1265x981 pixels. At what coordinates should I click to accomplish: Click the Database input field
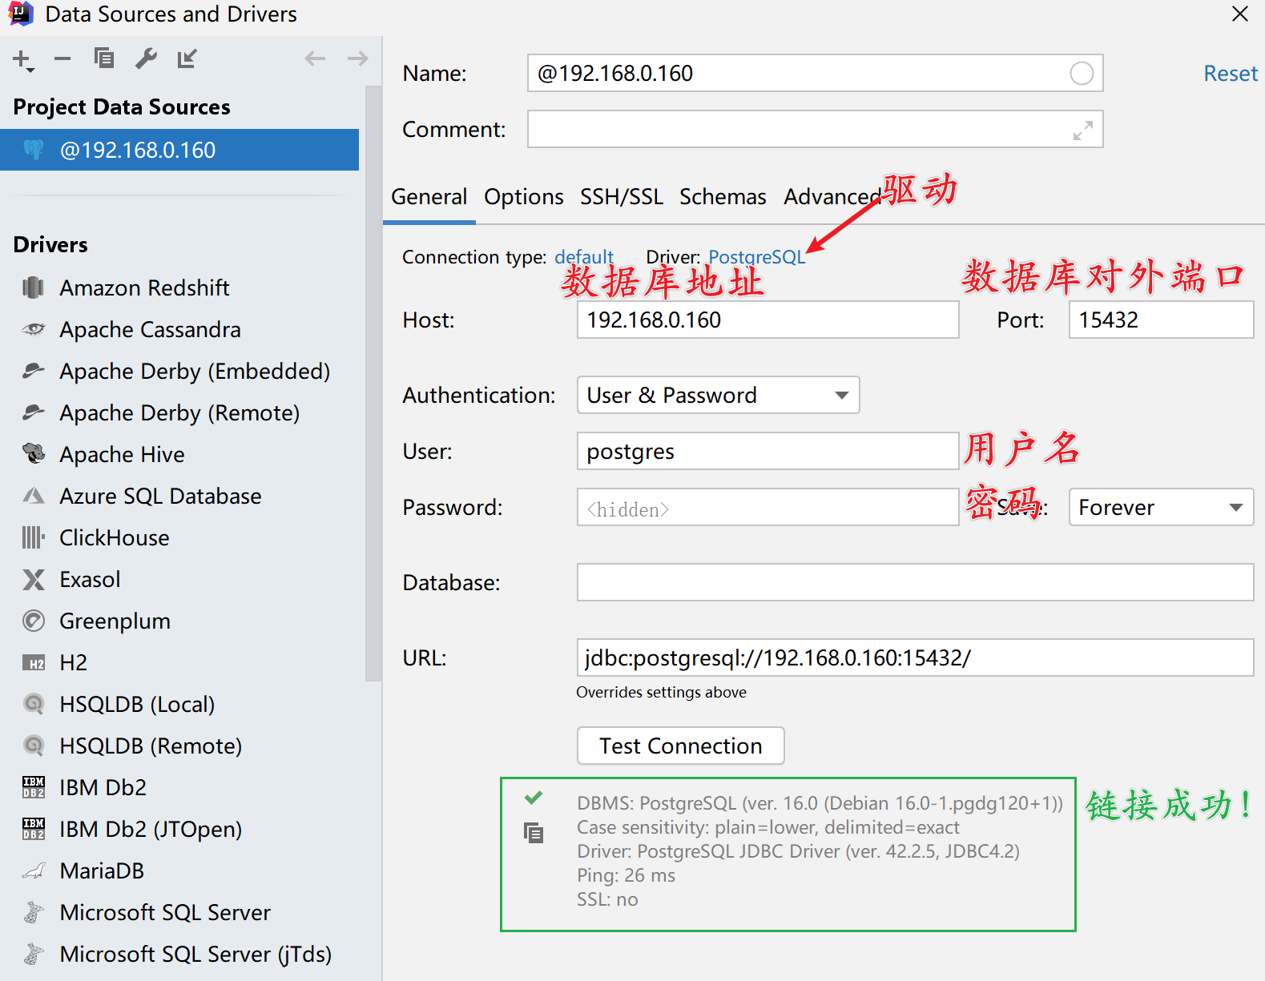tap(915, 582)
